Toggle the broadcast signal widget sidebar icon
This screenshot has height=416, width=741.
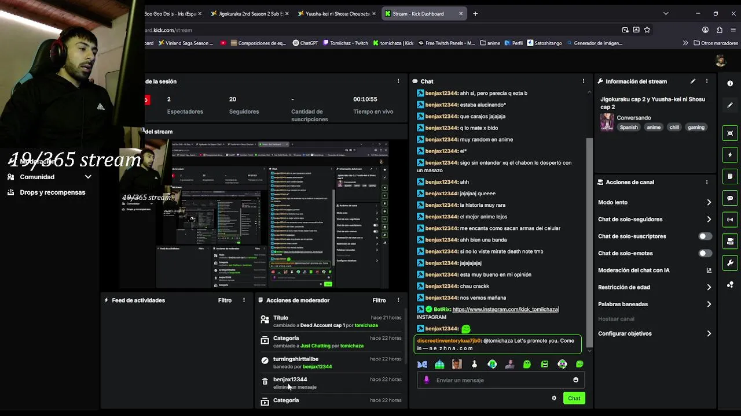tap(730, 220)
